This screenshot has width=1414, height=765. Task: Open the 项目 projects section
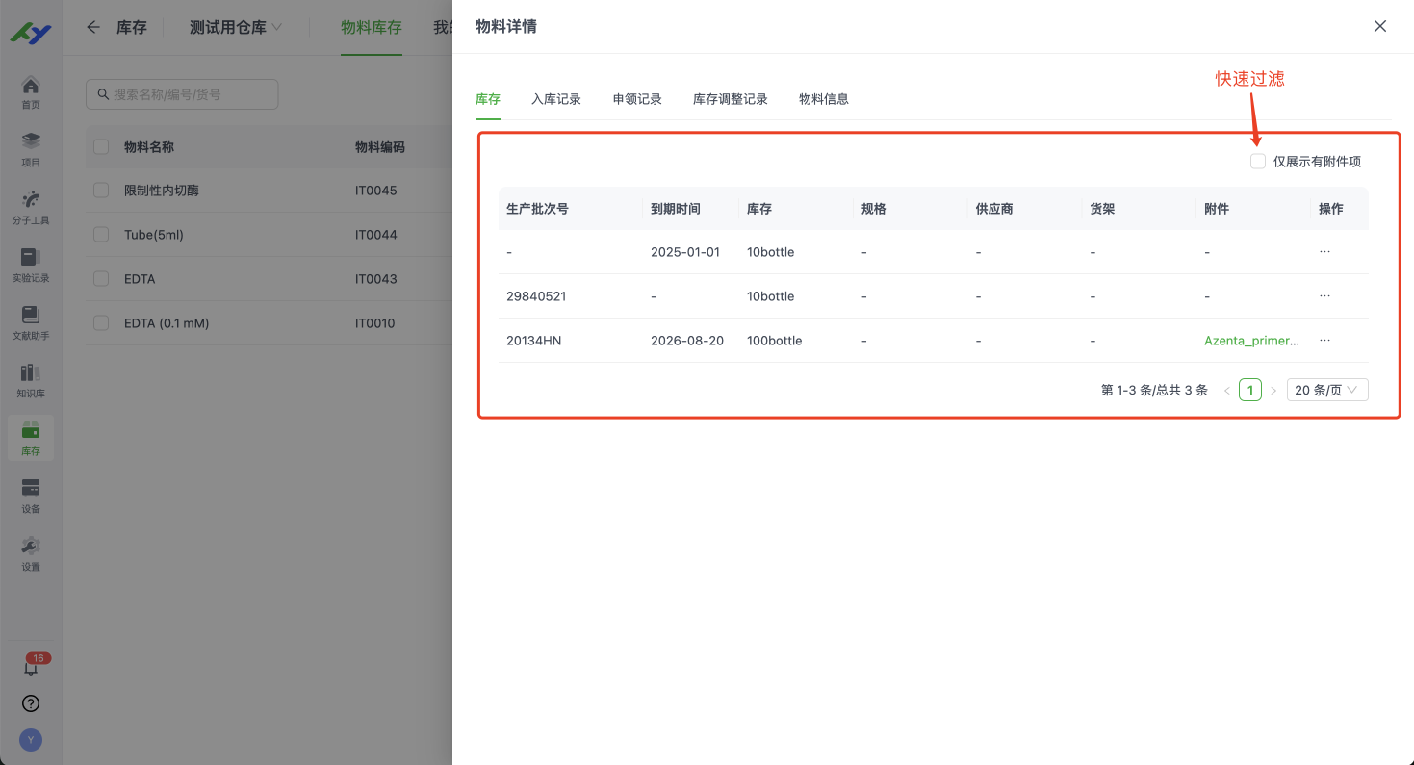pos(30,149)
